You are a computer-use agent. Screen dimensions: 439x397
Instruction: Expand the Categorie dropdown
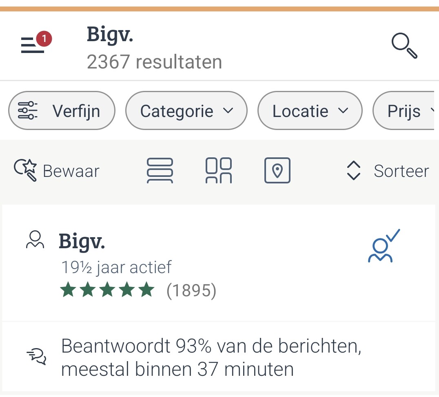click(186, 111)
